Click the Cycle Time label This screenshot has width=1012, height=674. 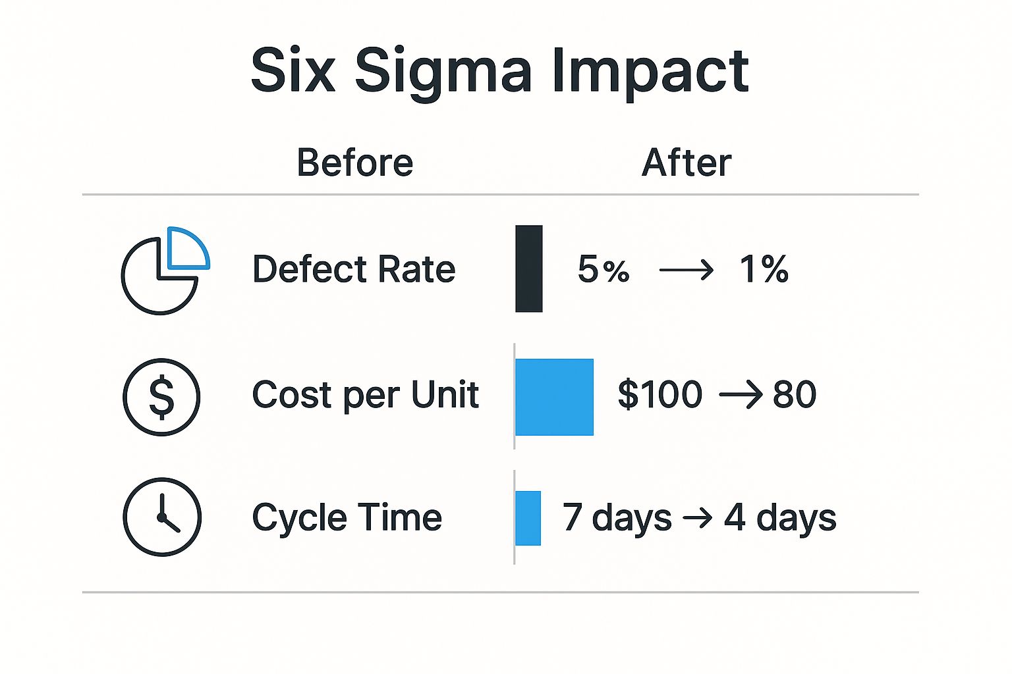[347, 517]
